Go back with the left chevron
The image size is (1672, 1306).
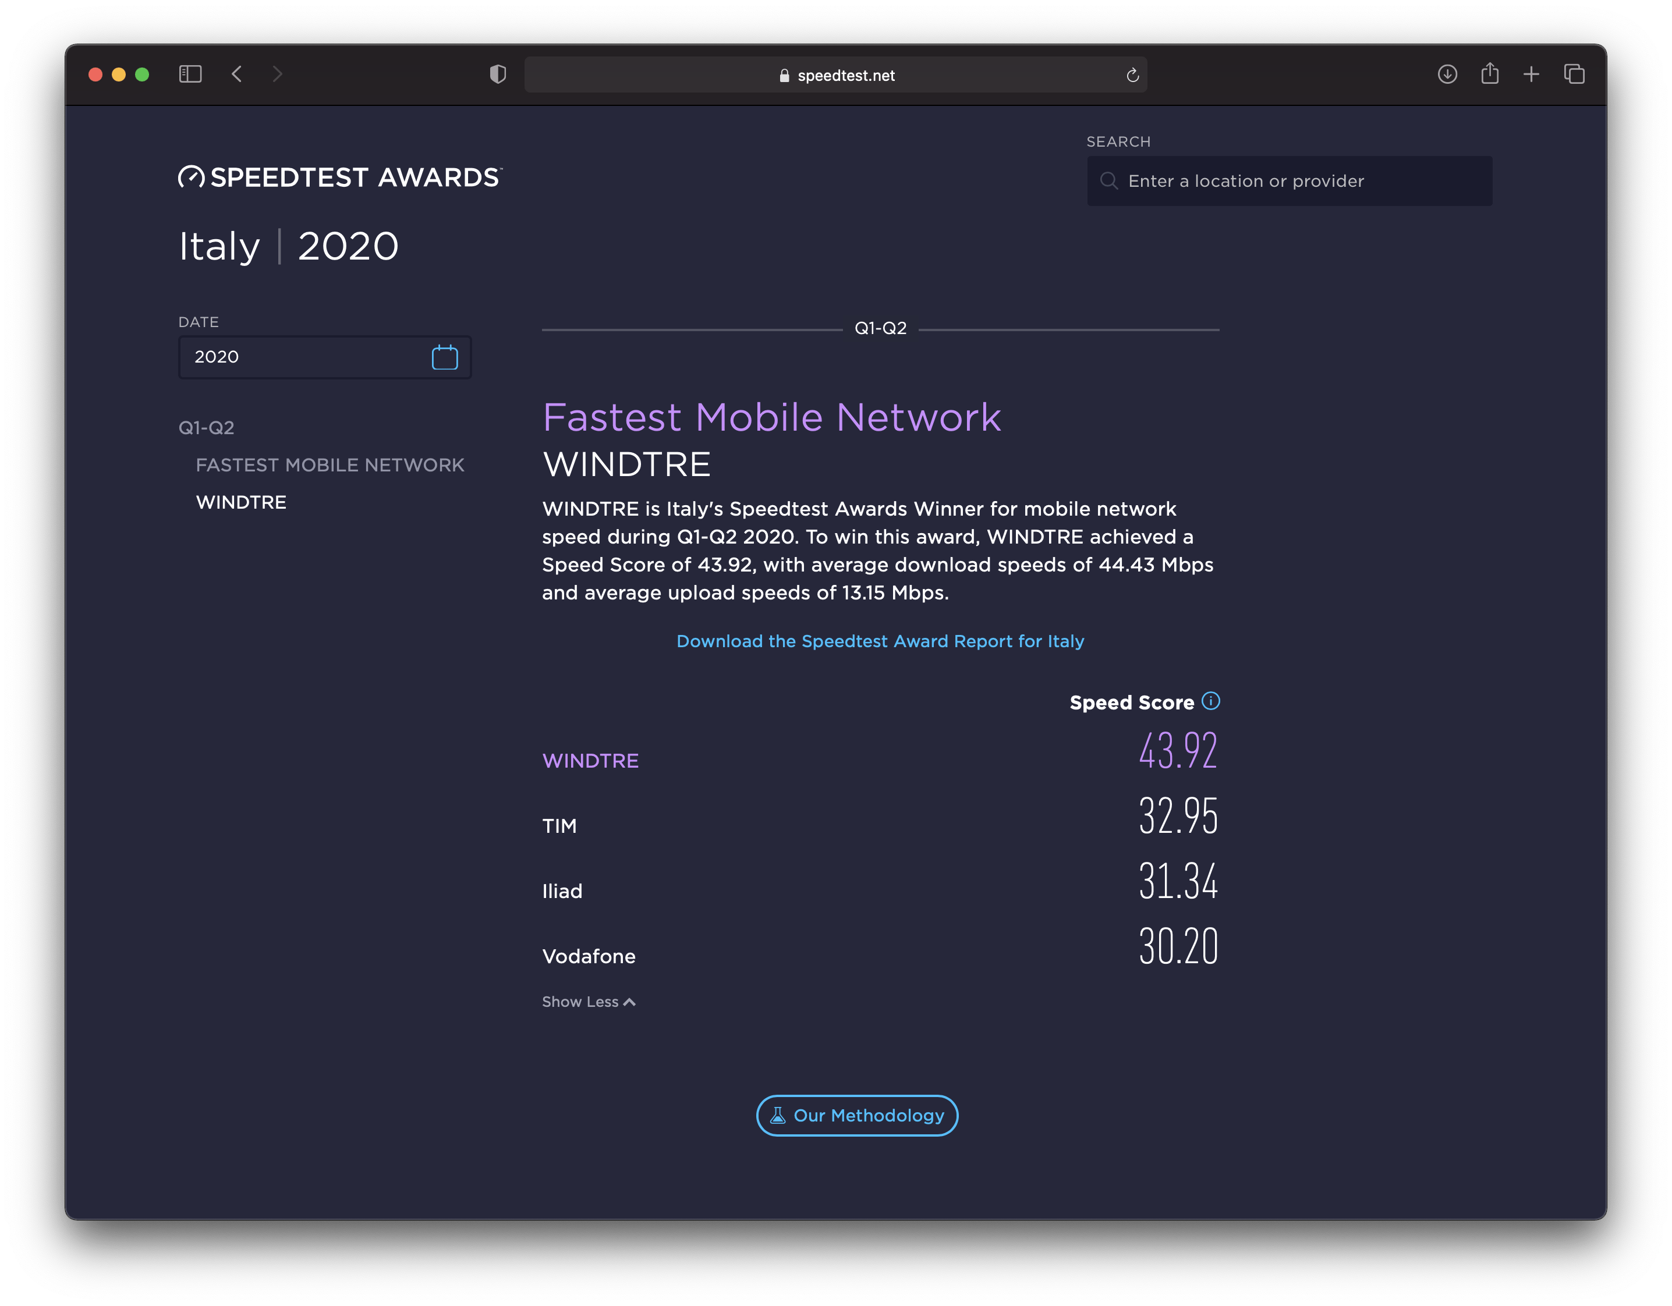tap(236, 74)
